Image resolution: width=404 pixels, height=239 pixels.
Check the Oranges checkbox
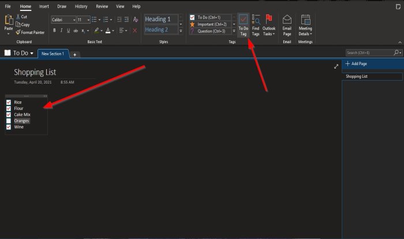pyautogui.click(x=9, y=121)
